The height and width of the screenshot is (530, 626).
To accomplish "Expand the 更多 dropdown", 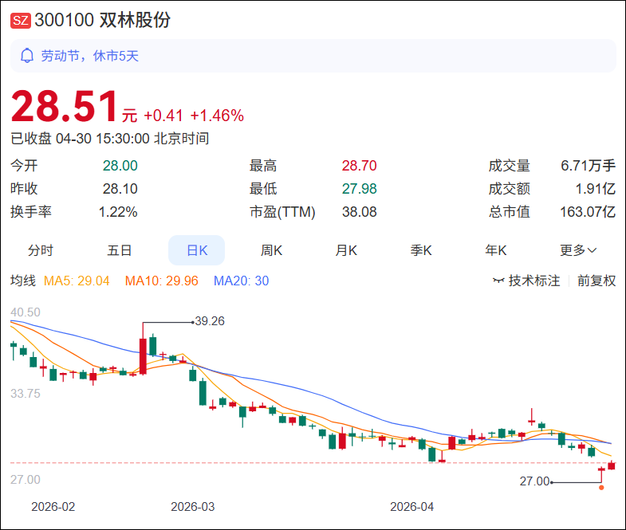I will [x=578, y=250].
